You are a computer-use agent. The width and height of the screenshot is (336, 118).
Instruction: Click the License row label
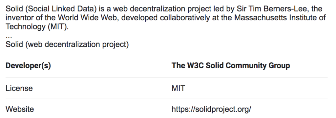click(19, 88)
